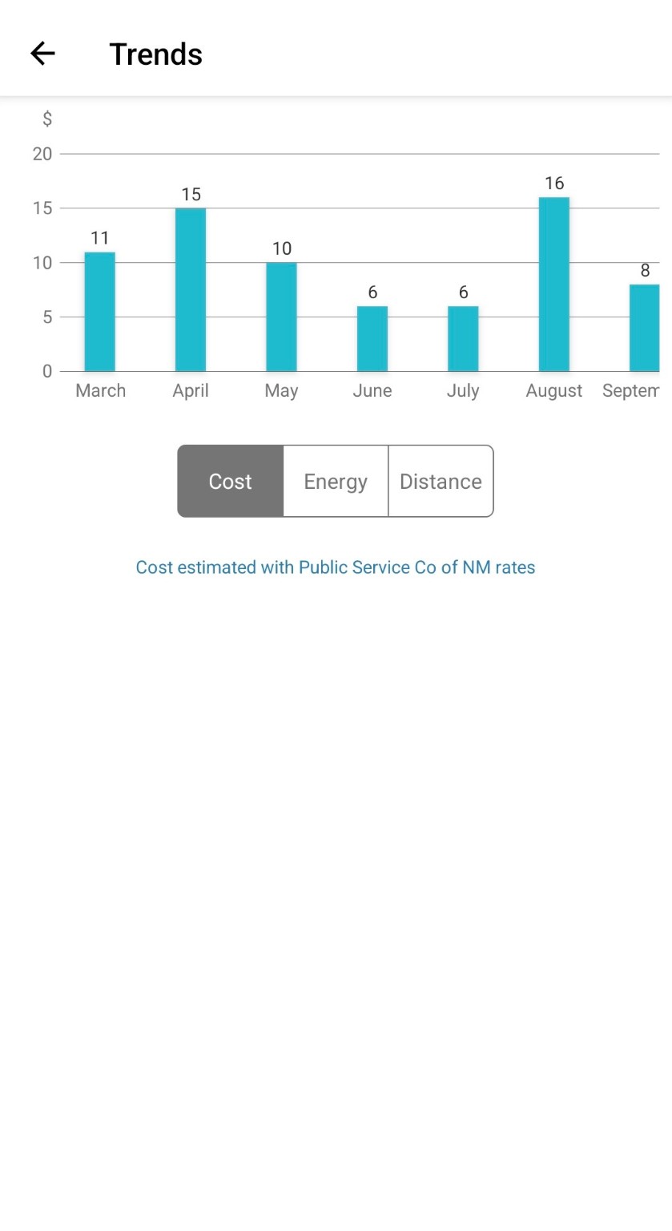The height and width of the screenshot is (1231, 672).
Task: Click the April month label
Action: (x=191, y=391)
